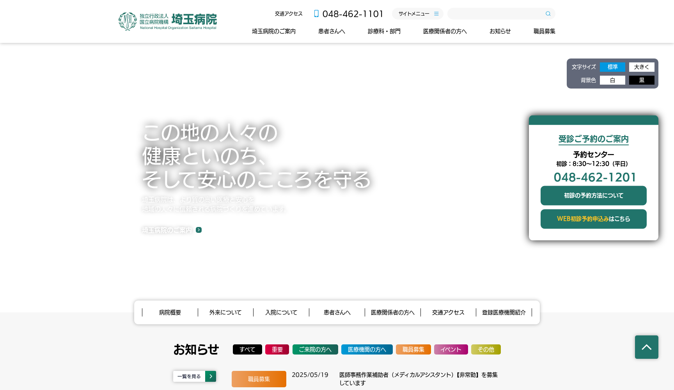
Task: Select the イベント news filter tab
Action: tap(451, 349)
